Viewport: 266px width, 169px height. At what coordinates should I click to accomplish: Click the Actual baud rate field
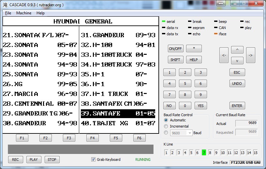pos(246,123)
